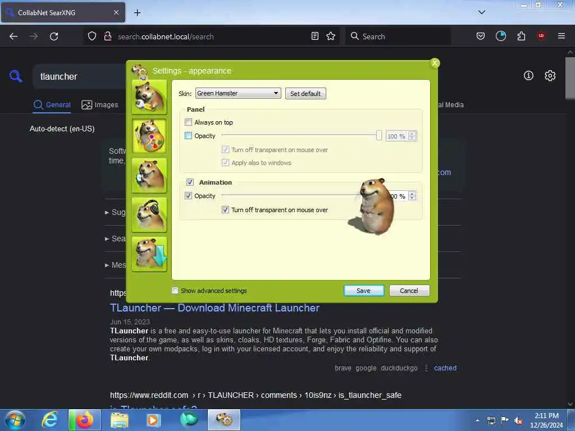Open Windows Explorer folder on taskbar
Image resolution: width=575 pixels, height=431 pixels.
coord(120,420)
